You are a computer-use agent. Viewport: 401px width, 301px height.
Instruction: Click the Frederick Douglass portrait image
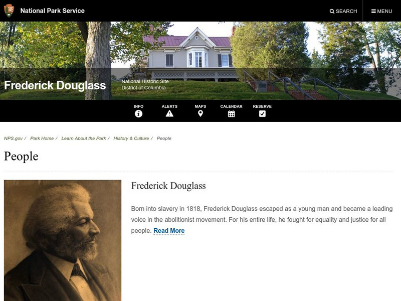coord(63,241)
